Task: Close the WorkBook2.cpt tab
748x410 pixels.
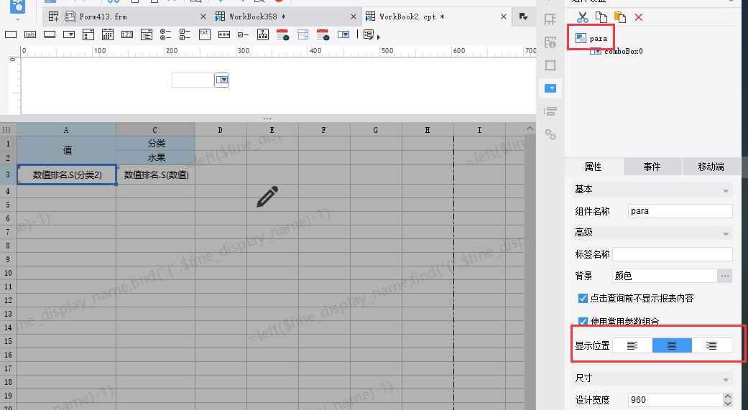Action: 504,17
